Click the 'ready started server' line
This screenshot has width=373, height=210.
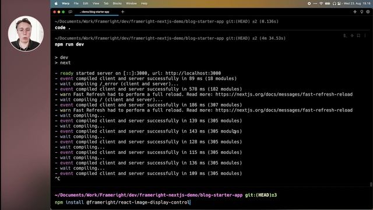[138, 73]
